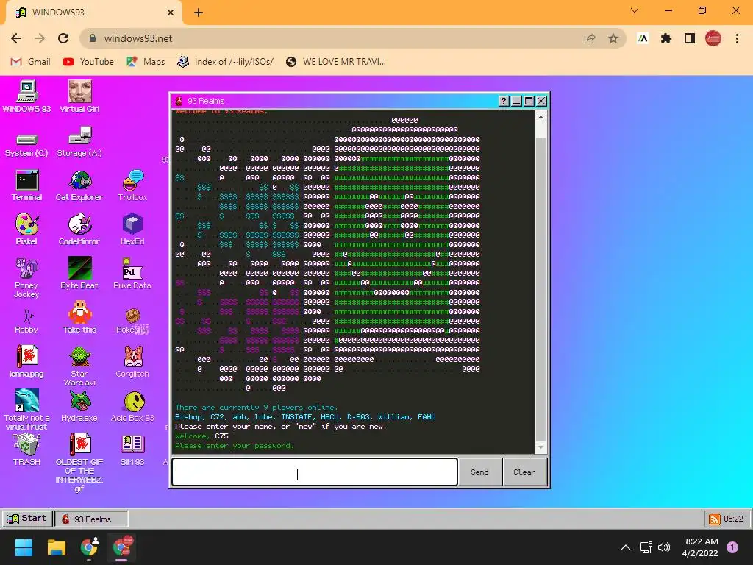Open the notification badge in the taskbar

click(x=732, y=547)
